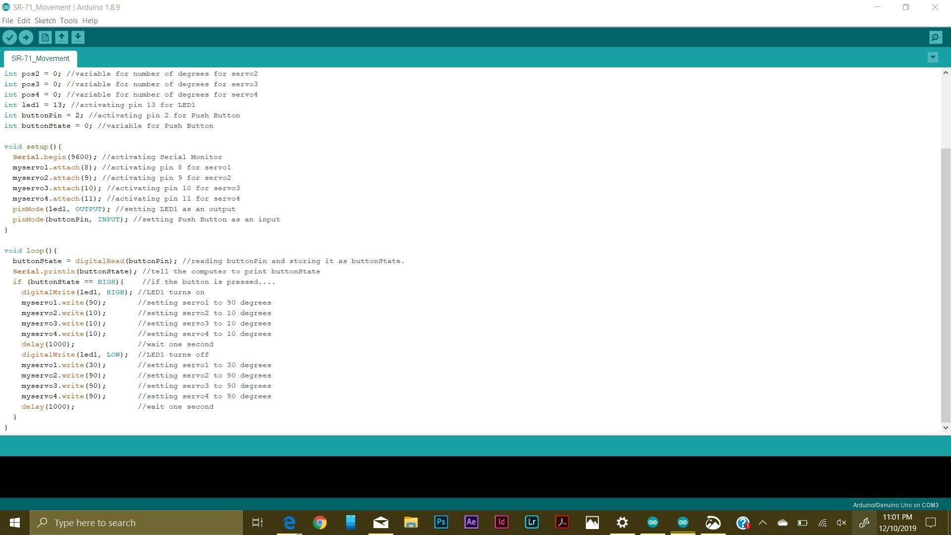Toggle muted volume icon in system tray
This screenshot has width=951, height=535.
click(841, 523)
